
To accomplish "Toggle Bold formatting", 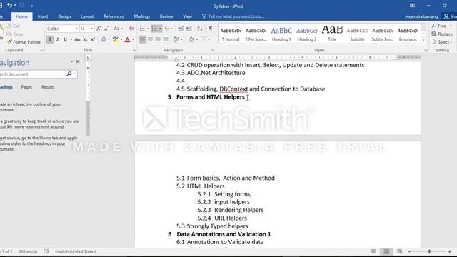I will pos(50,39).
